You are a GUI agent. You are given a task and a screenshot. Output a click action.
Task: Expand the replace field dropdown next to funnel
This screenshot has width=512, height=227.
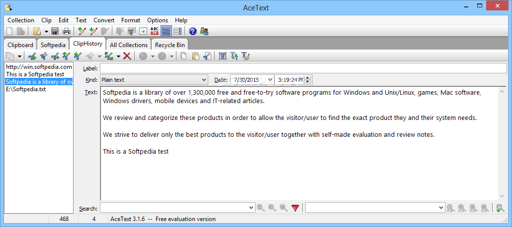(441, 208)
